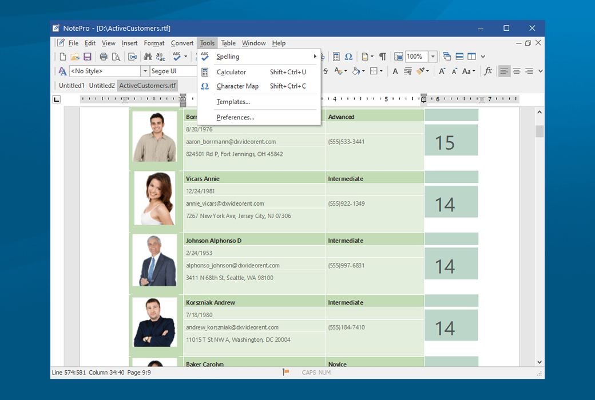Toggle center text alignment
Viewport: 595px width, 400px height.
[517, 71]
